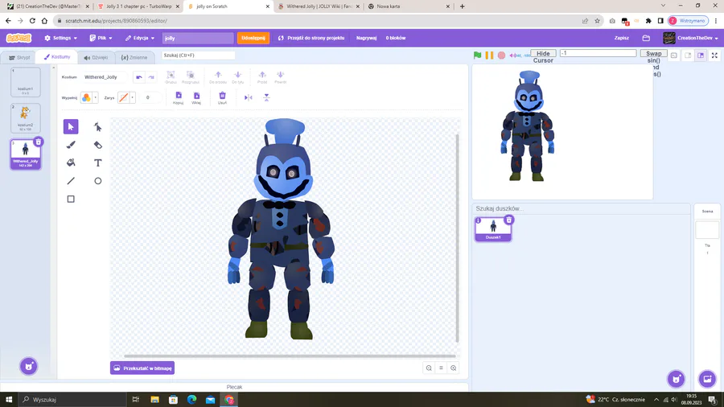Select the Rectangle tool
This screenshot has width=724, height=407.
click(x=71, y=199)
